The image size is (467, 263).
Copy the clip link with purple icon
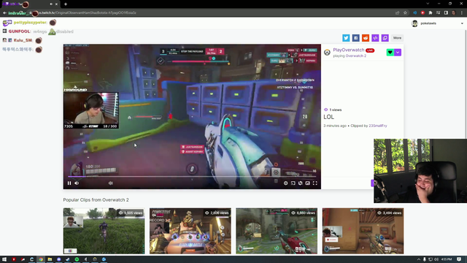[385, 38]
